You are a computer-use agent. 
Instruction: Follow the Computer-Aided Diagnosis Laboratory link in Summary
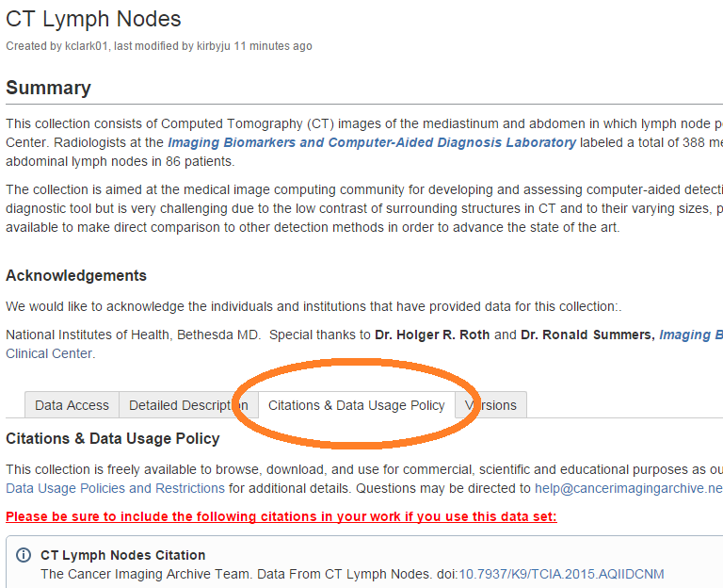point(372,142)
